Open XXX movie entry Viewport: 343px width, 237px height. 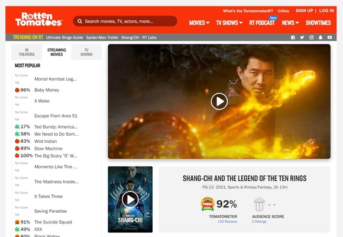click(38, 229)
